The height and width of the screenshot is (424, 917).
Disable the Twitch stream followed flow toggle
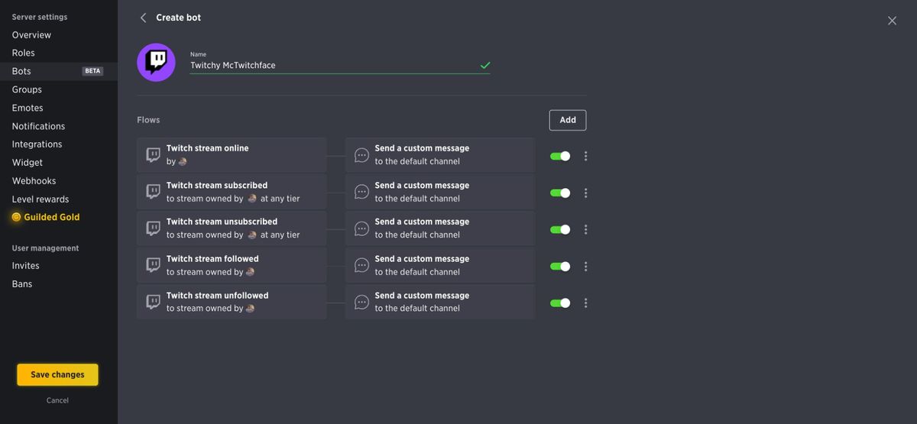[560, 266]
